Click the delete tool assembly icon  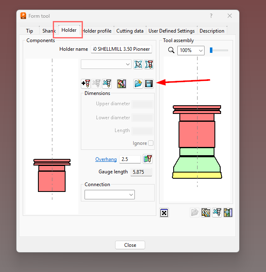[x=217, y=213]
